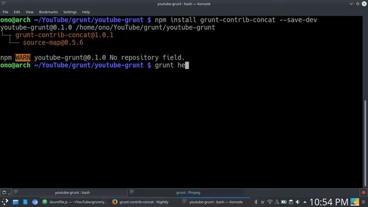
Task: Open the File menu
Action: pyautogui.click(x=5, y=12)
